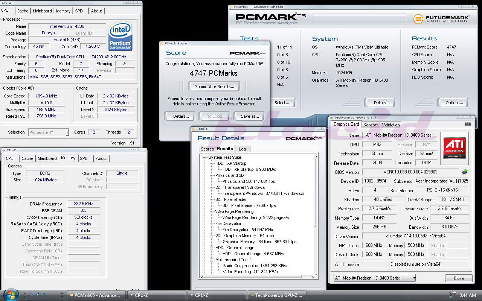
Task: Click the Memory Type DDR2 field in CPU-Z
Action: [45, 173]
